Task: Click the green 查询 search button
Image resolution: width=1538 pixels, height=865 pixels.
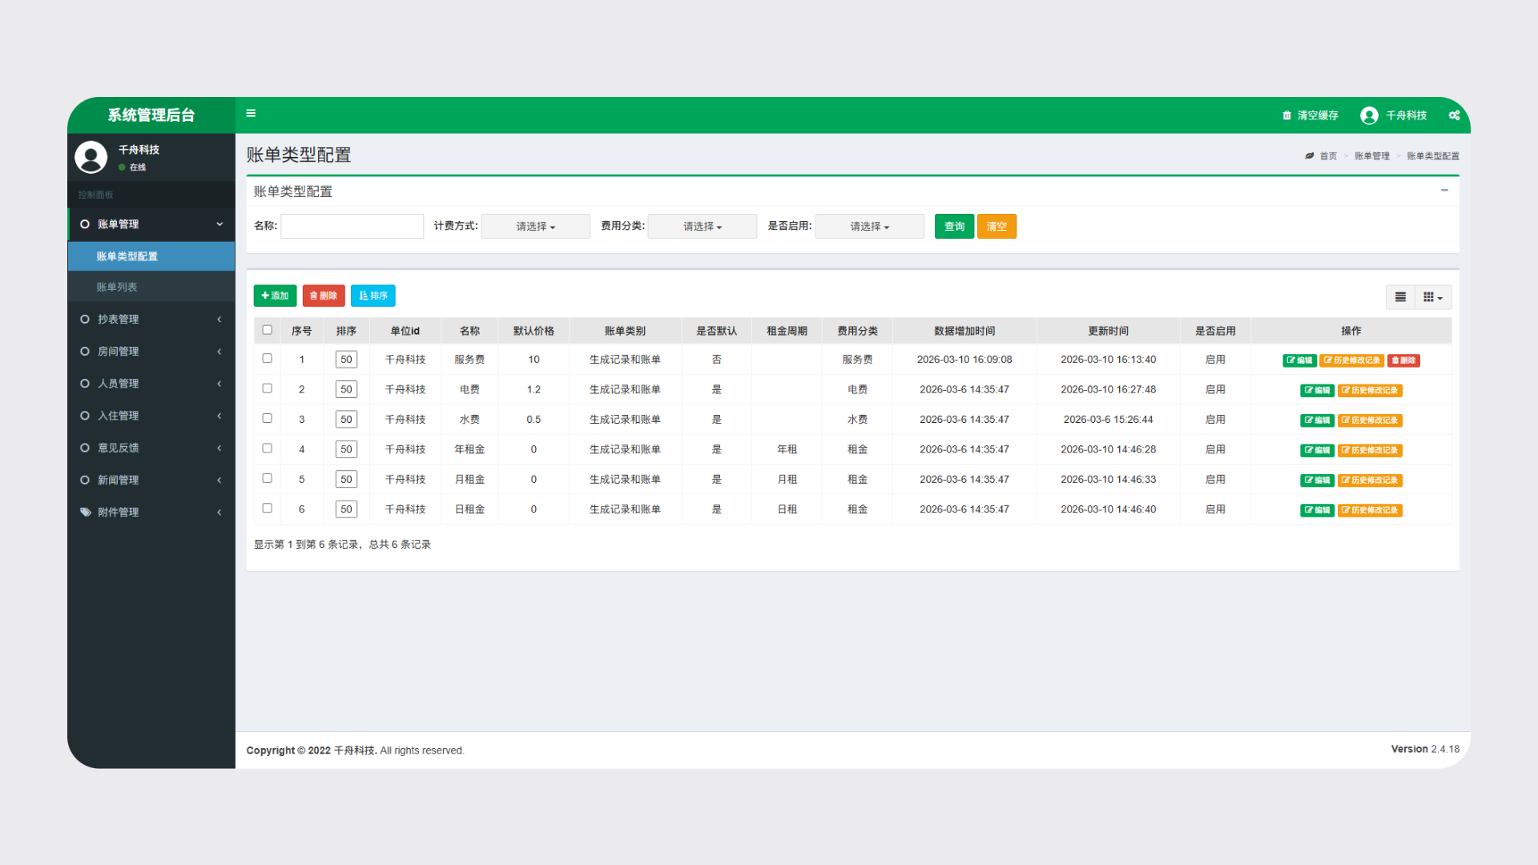Action: pyautogui.click(x=954, y=227)
